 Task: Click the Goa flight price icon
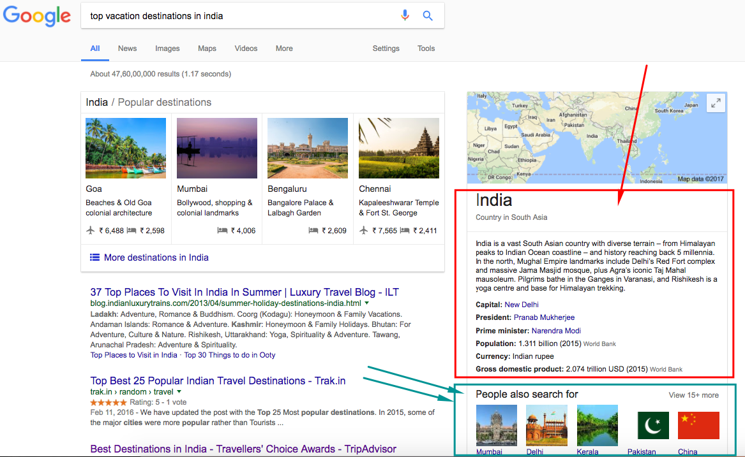click(90, 231)
